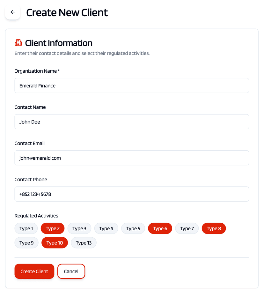Deselect the Type 2 regulated activity
Viewport: 264px width, 295px height.
[x=52, y=228]
